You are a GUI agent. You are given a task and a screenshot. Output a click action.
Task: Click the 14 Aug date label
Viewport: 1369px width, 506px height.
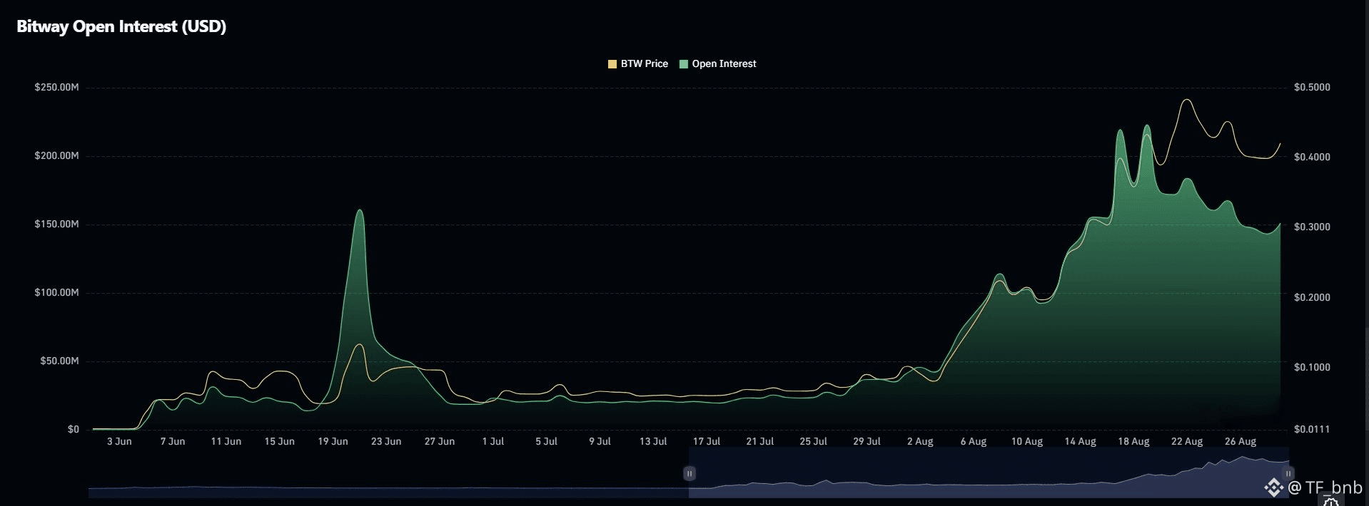pos(1081,441)
